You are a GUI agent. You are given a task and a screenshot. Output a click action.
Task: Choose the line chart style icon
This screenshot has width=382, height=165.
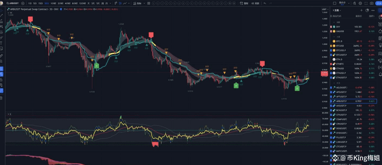tap(125, 3)
